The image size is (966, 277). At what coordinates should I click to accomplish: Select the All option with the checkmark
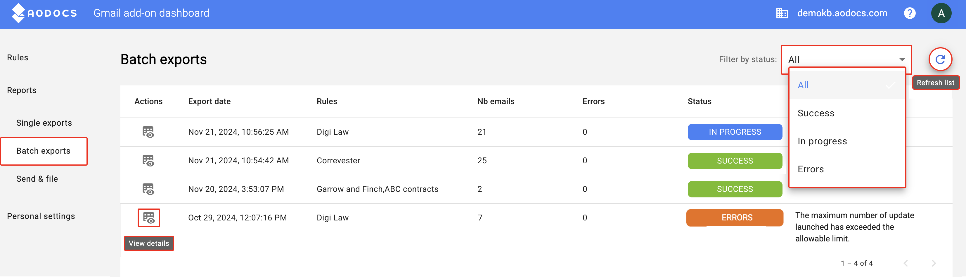point(847,85)
